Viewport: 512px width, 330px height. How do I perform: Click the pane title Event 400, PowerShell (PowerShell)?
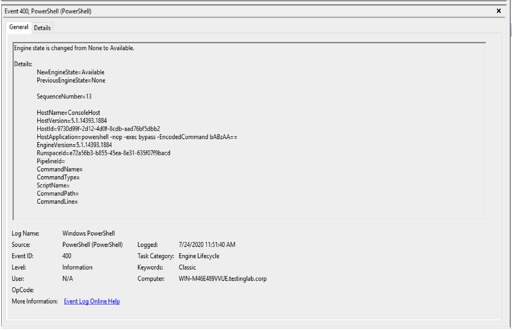point(48,11)
